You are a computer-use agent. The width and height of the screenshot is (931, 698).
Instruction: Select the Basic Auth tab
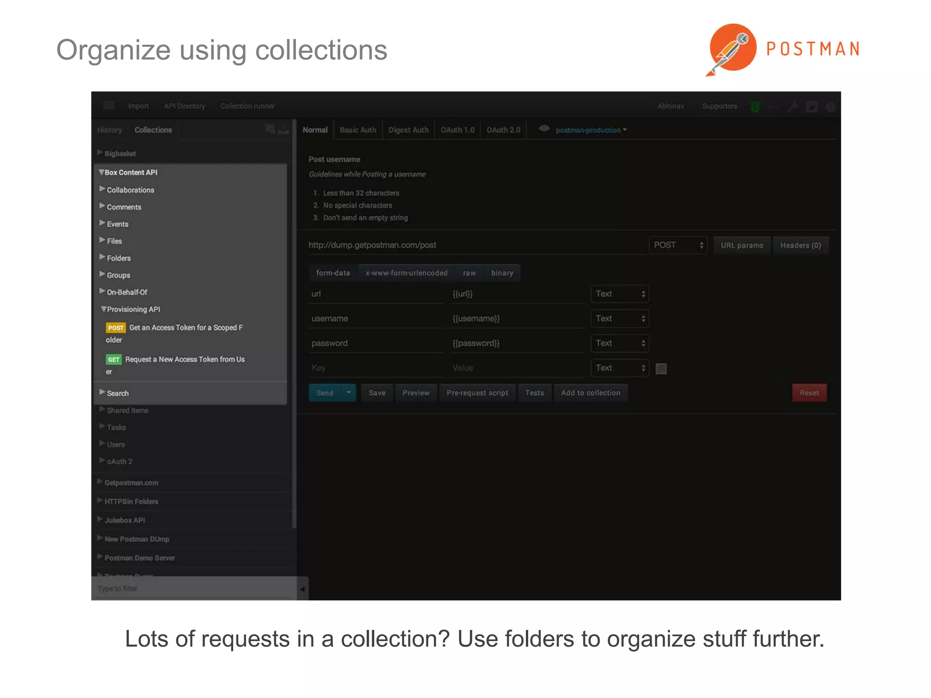tap(358, 130)
